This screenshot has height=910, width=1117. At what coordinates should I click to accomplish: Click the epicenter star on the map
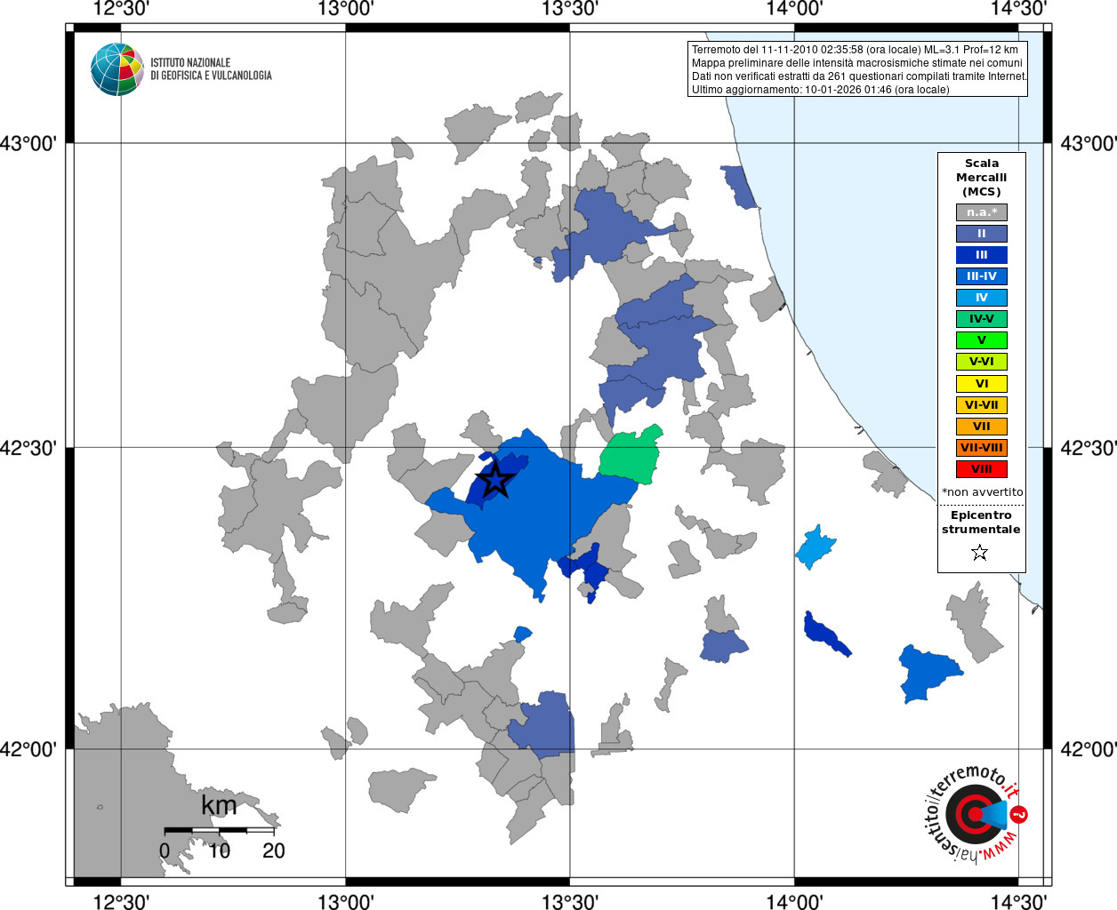[495, 480]
